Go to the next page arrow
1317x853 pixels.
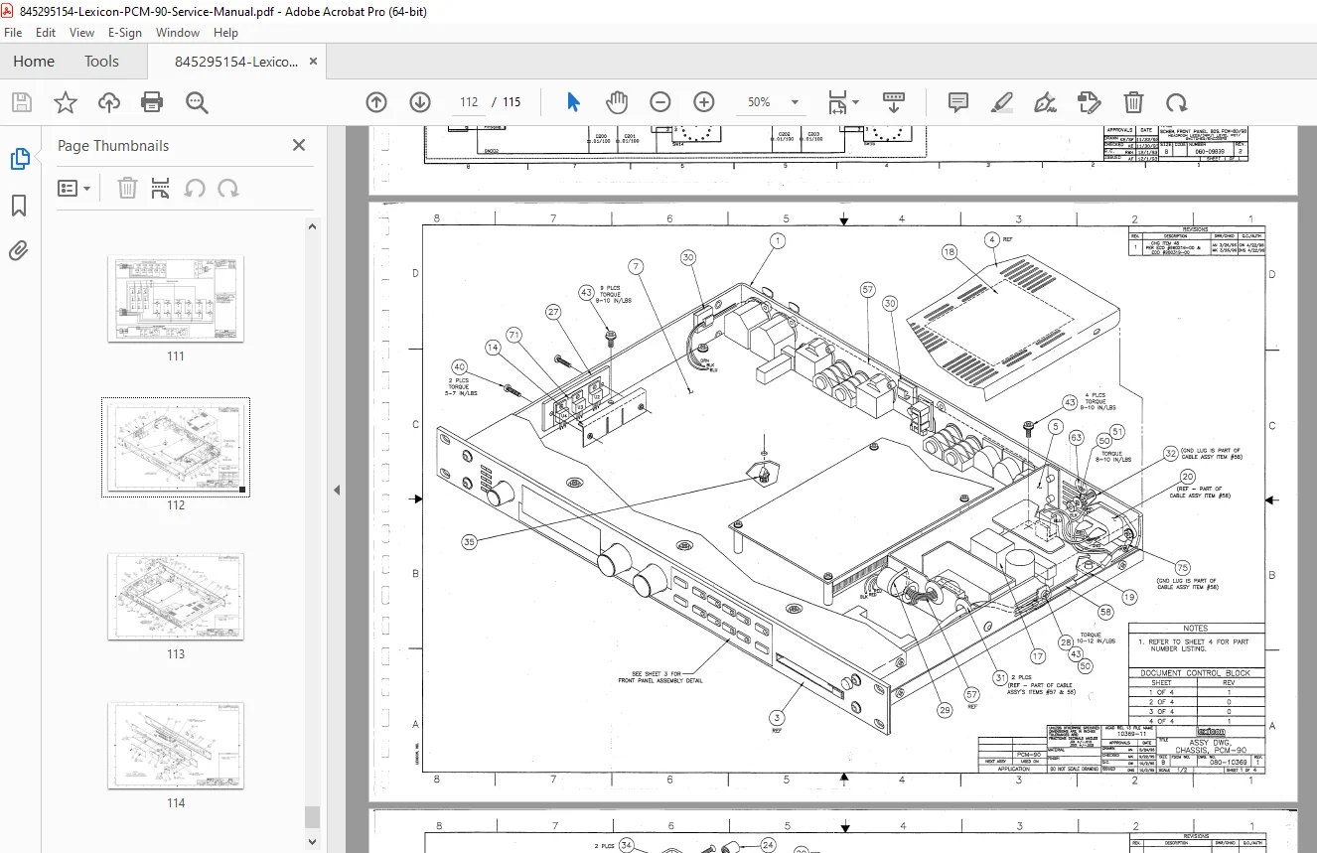[x=420, y=102]
